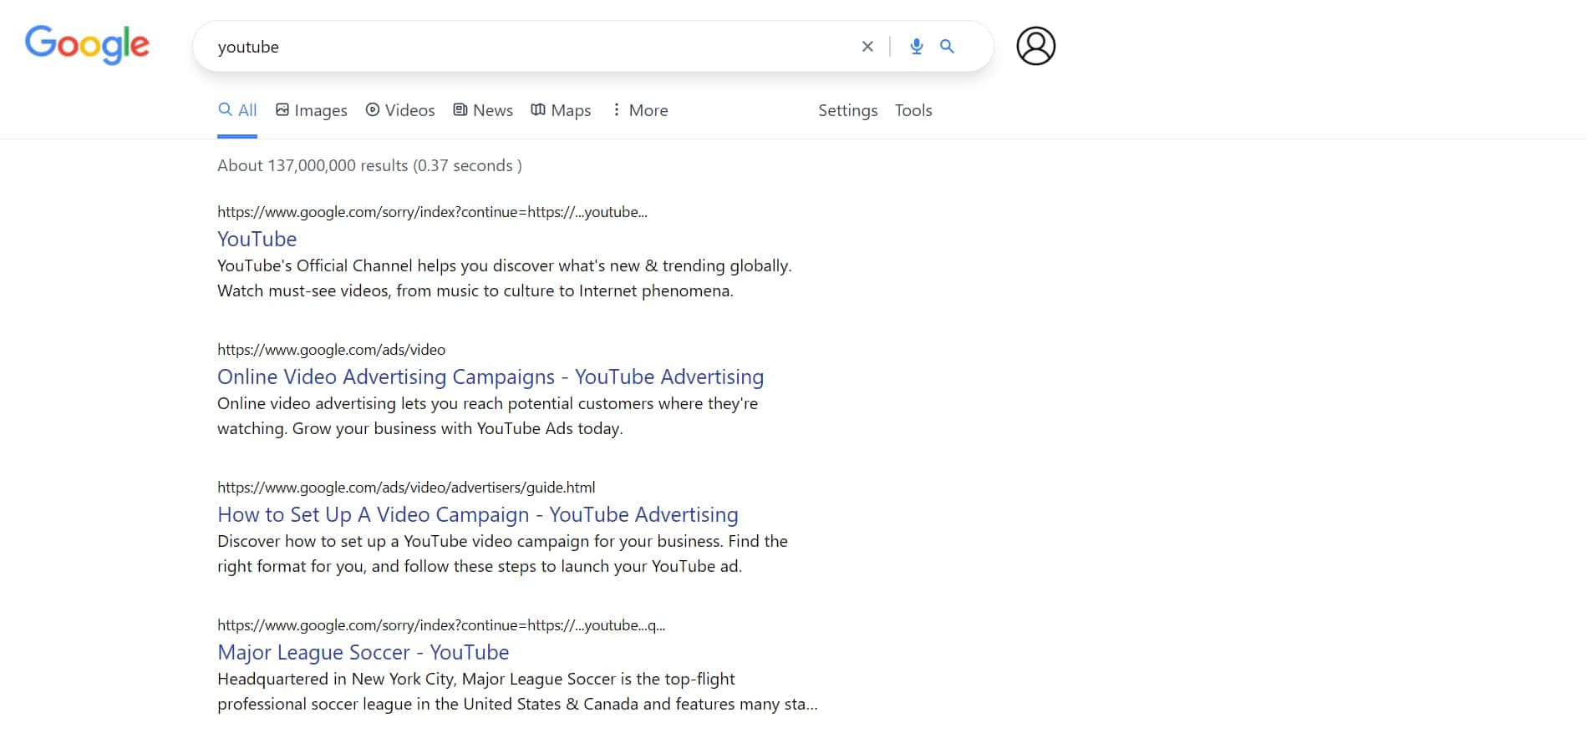Open the Maps tab
The height and width of the screenshot is (743, 1586).
pyautogui.click(x=561, y=110)
